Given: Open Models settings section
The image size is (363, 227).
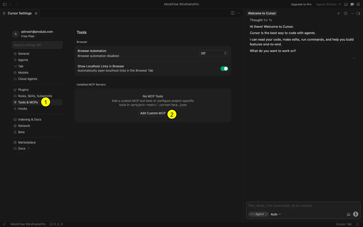Looking at the screenshot, I should pos(37,73).
